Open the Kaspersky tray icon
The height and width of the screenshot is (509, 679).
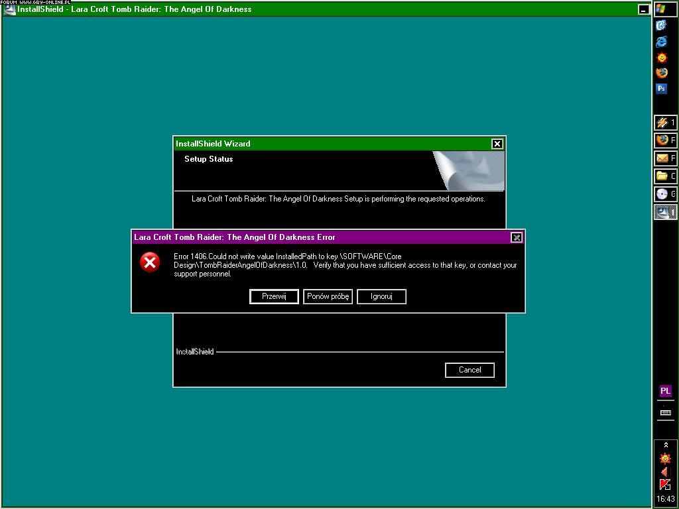tap(665, 485)
